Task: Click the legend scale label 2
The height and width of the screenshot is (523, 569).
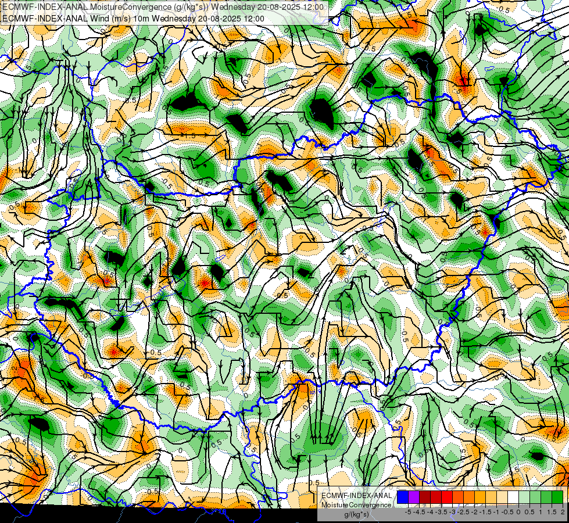Action: pyautogui.click(x=563, y=512)
